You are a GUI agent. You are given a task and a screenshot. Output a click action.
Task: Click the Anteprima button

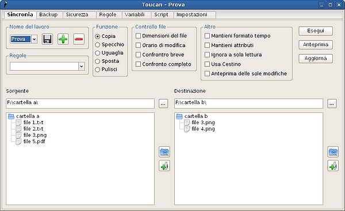[x=316, y=45]
